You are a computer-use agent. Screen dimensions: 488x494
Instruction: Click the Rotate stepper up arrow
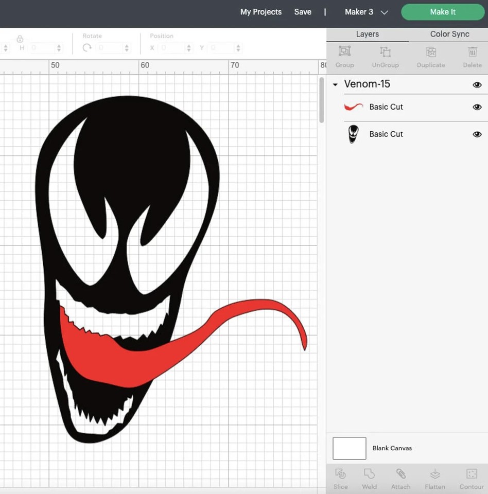click(127, 45)
